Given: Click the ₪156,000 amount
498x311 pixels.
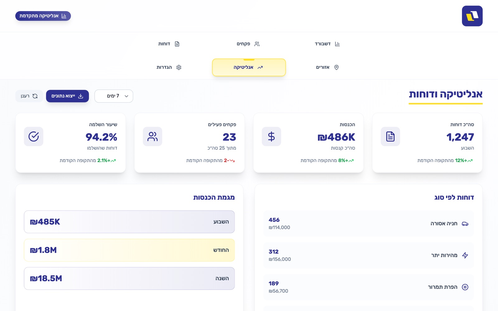Looking at the screenshot, I should (280, 259).
